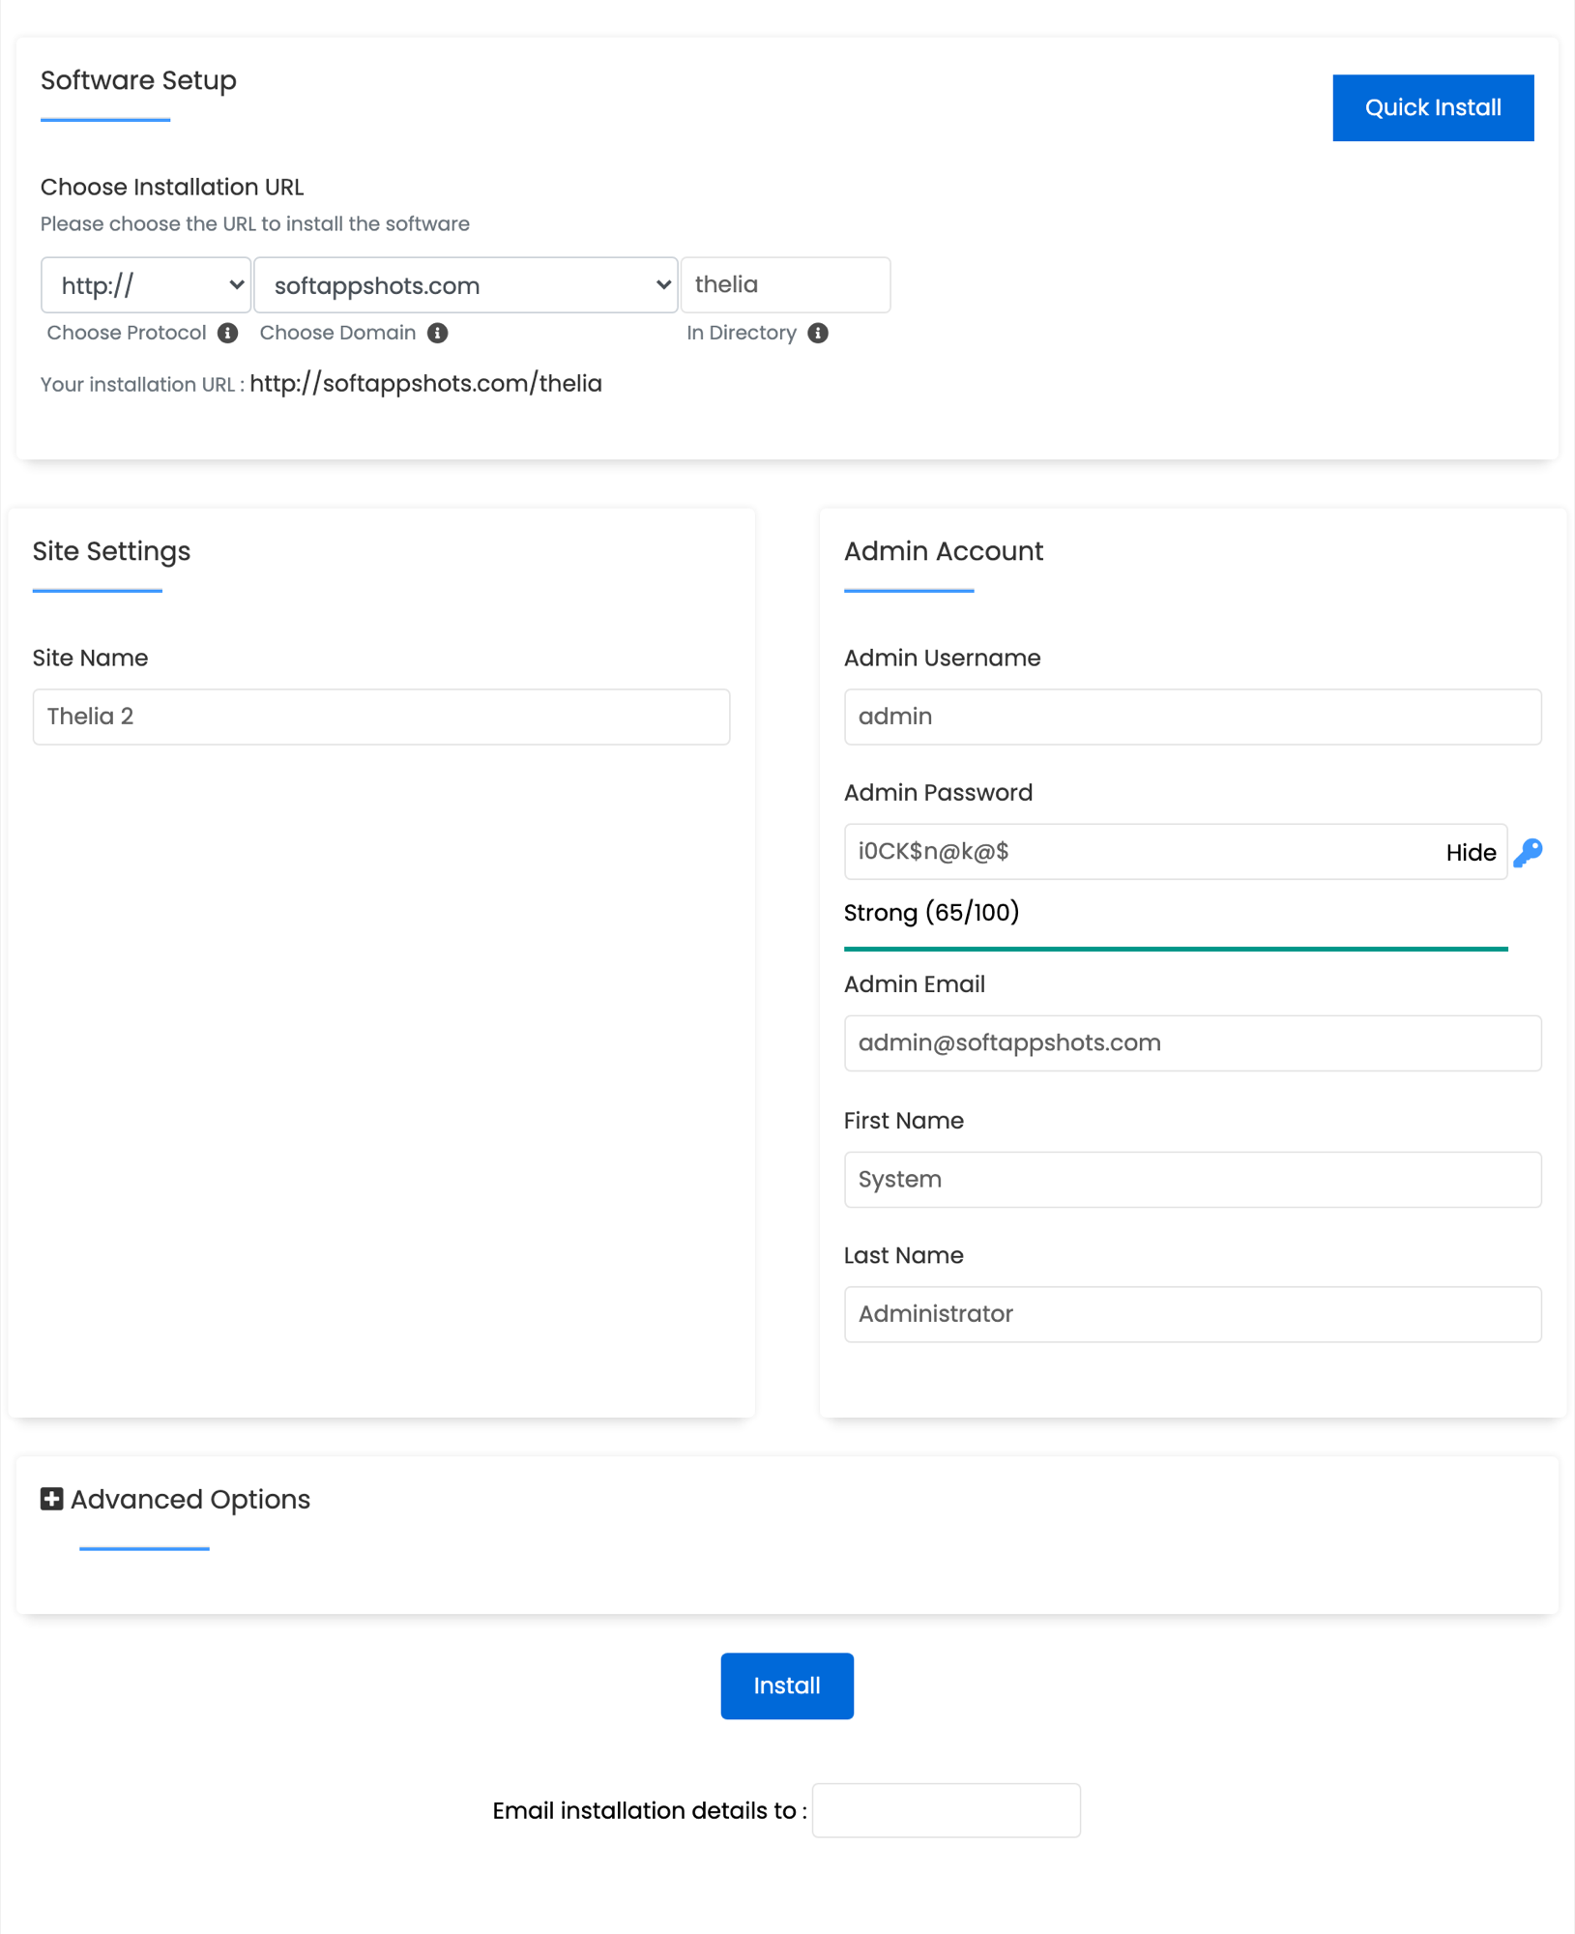Click the In Directory field containing thelia
The height and width of the screenshot is (1934, 1575).
pyautogui.click(x=785, y=284)
